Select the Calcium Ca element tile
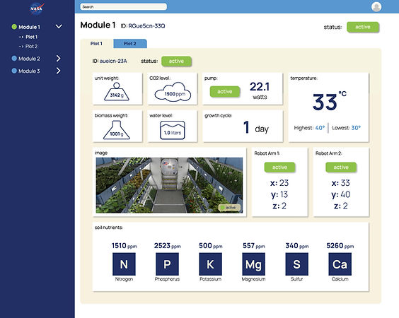The width and height of the screenshot is (399, 318). pyautogui.click(x=340, y=264)
